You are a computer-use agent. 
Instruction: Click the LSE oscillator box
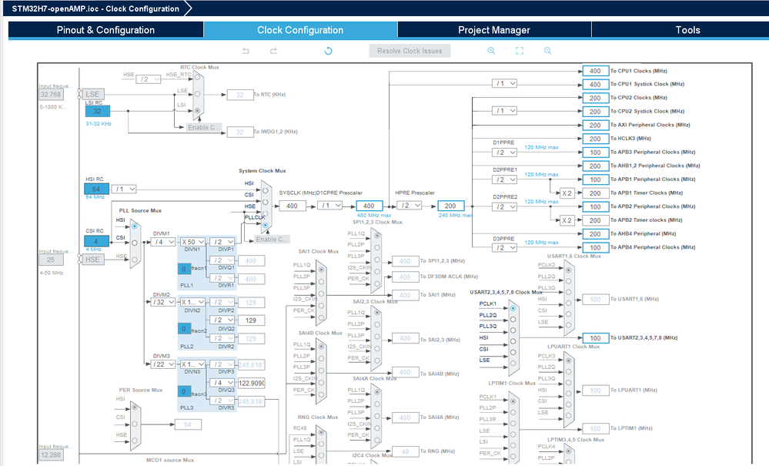92,94
